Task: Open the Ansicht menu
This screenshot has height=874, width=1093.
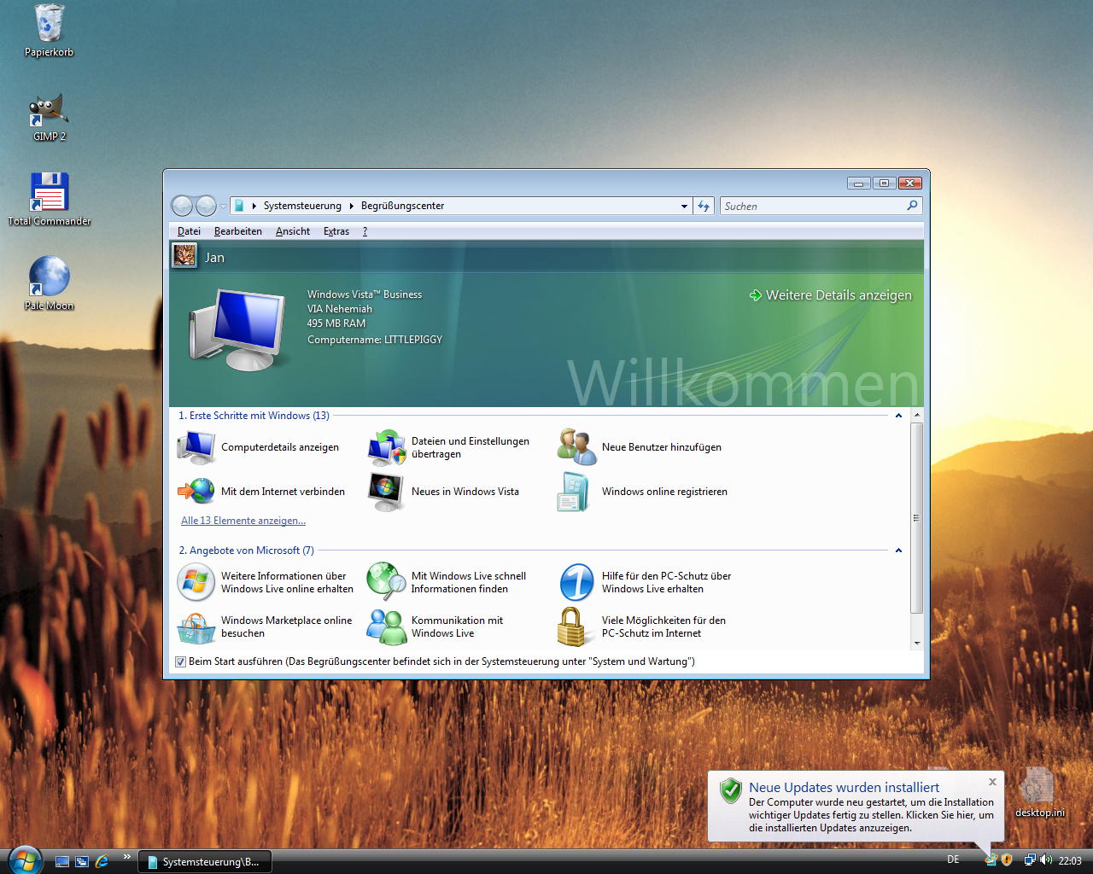Action: pyautogui.click(x=293, y=231)
